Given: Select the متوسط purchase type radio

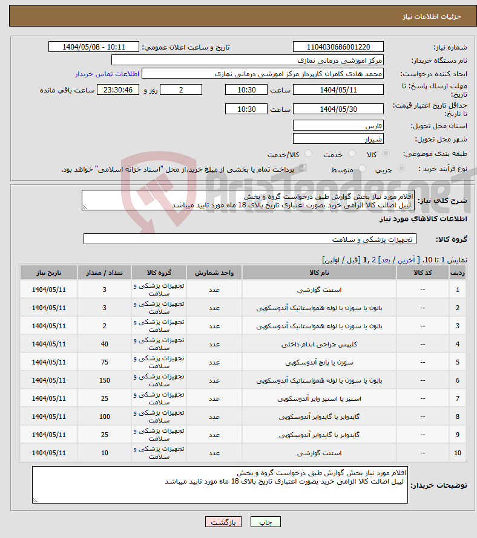Looking at the screenshot, I should click(x=362, y=169).
